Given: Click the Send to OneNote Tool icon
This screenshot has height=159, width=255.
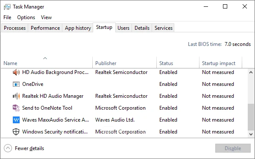Looking at the screenshot, I should click(x=16, y=108).
